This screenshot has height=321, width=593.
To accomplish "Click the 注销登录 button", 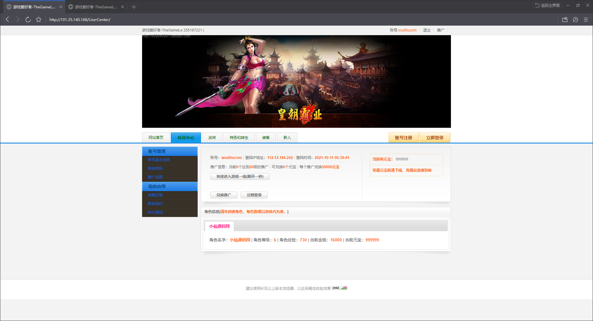I will coord(254,195).
